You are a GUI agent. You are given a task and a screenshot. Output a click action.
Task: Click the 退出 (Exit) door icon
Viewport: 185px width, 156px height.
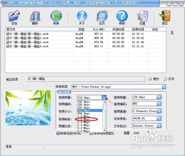pyautogui.click(x=165, y=16)
